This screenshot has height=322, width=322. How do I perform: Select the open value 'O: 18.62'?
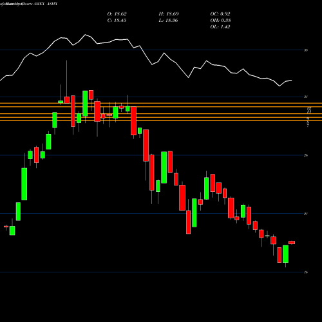click(x=117, y=14)
